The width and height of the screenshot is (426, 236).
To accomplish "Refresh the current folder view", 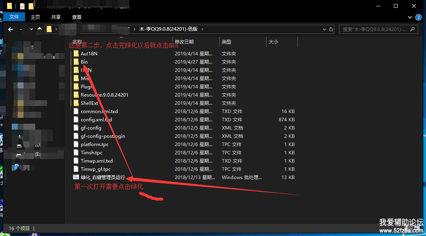I will point(331,29).
